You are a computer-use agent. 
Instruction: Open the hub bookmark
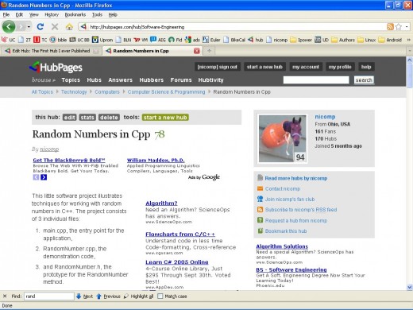[x=256, y=40]
